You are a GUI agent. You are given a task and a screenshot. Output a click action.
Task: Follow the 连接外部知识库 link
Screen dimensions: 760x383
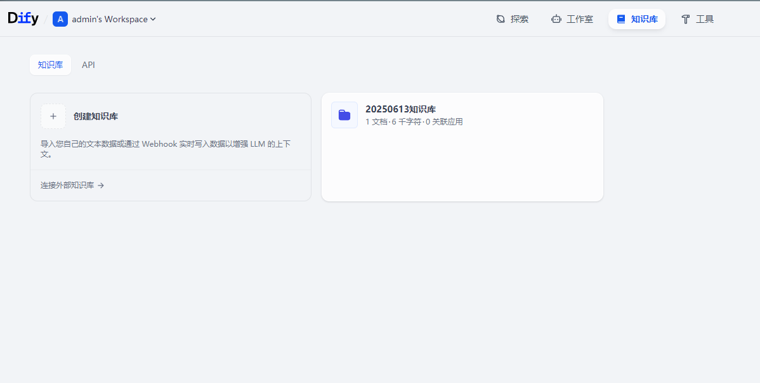[x=67, y=185]
